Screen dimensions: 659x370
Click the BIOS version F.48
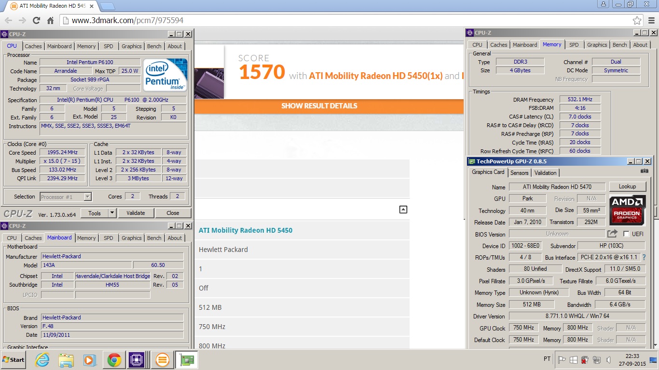pyautogui.click(x=112, y=326)
